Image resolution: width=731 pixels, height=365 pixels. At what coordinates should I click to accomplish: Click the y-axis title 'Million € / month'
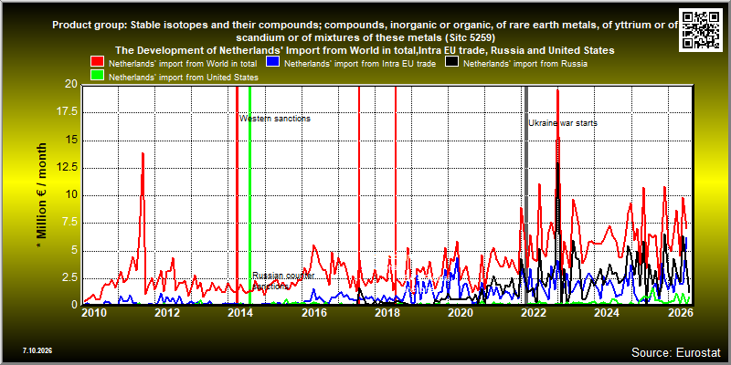click(x=42, y=194)
